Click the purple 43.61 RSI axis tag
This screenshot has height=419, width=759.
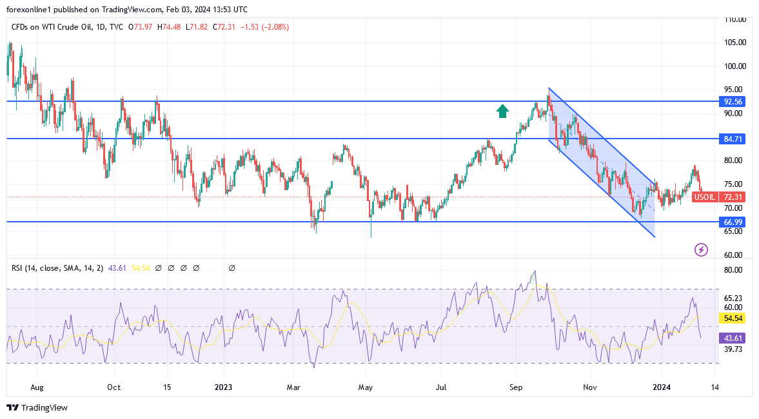(x=733, y=338)
